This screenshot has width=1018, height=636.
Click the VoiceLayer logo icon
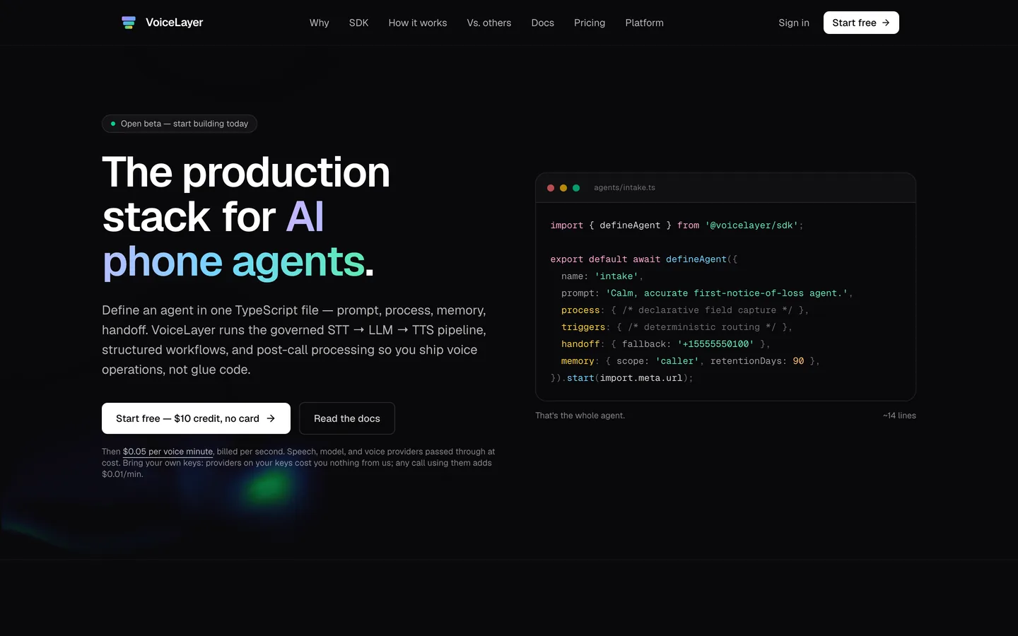tap(129, 23)
